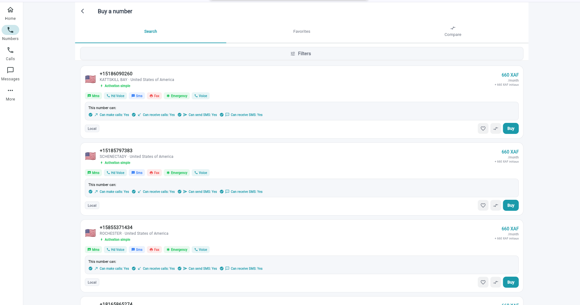Click the US flag for KATTSKILL BAY number

90,79
